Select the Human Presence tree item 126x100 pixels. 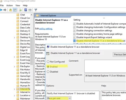click(25, 86)
